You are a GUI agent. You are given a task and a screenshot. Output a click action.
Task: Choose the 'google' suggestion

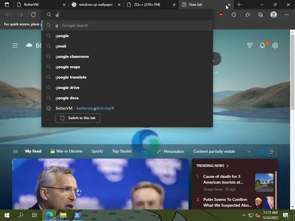[x=127, y=36]
